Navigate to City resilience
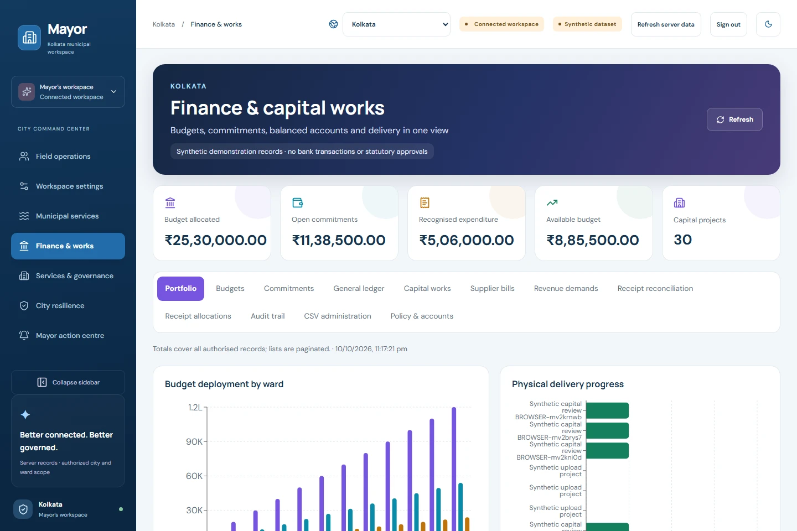Viewport: 797px width, 531px height. click(x=68, y=306)
